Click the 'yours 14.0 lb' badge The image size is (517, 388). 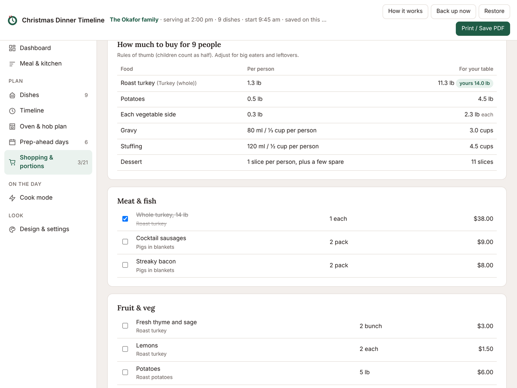(474, 83)
